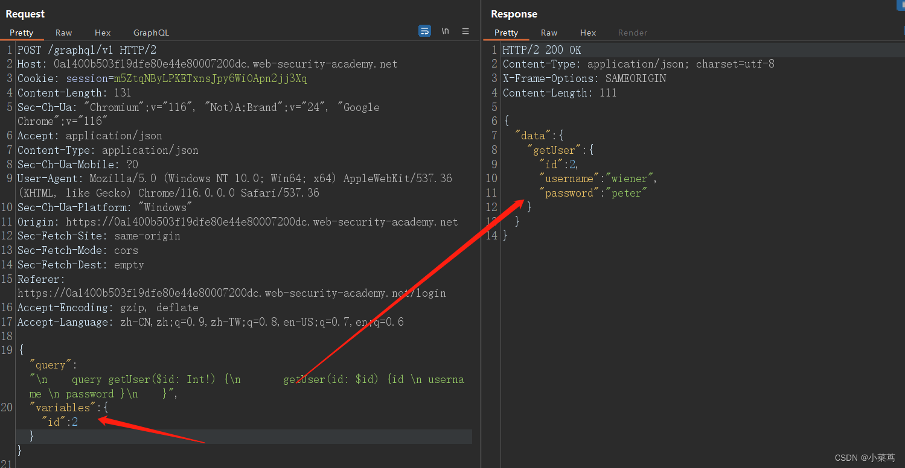905x468 pixels.
Task: Click the "id":2 variable in request
Action: (x=60, y=422)
